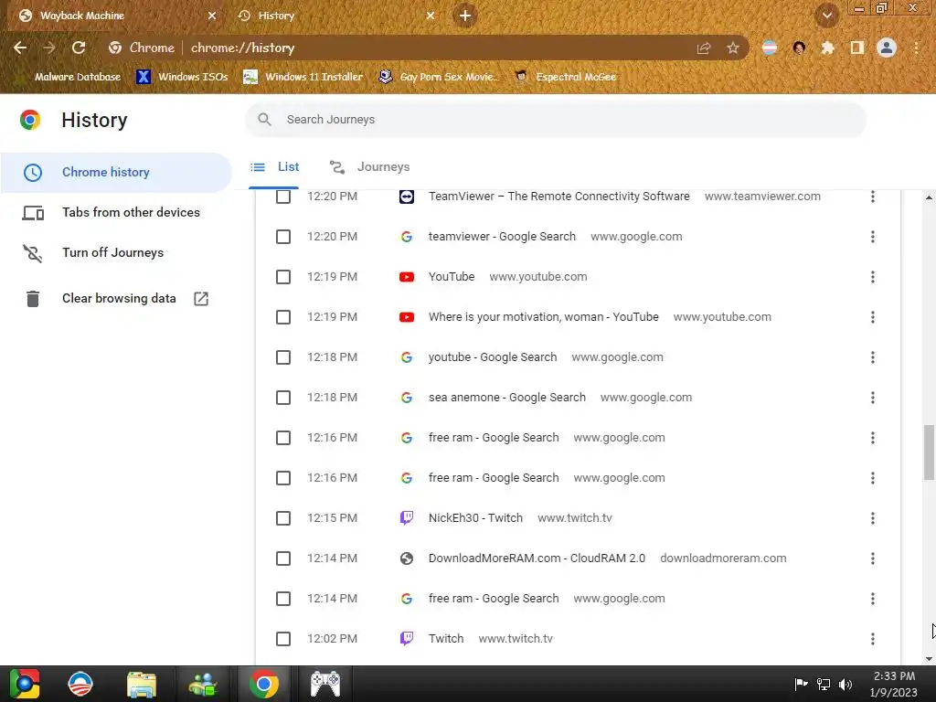
Task: Open the volume speaker tray icon
Action: (x=846, y=684)
